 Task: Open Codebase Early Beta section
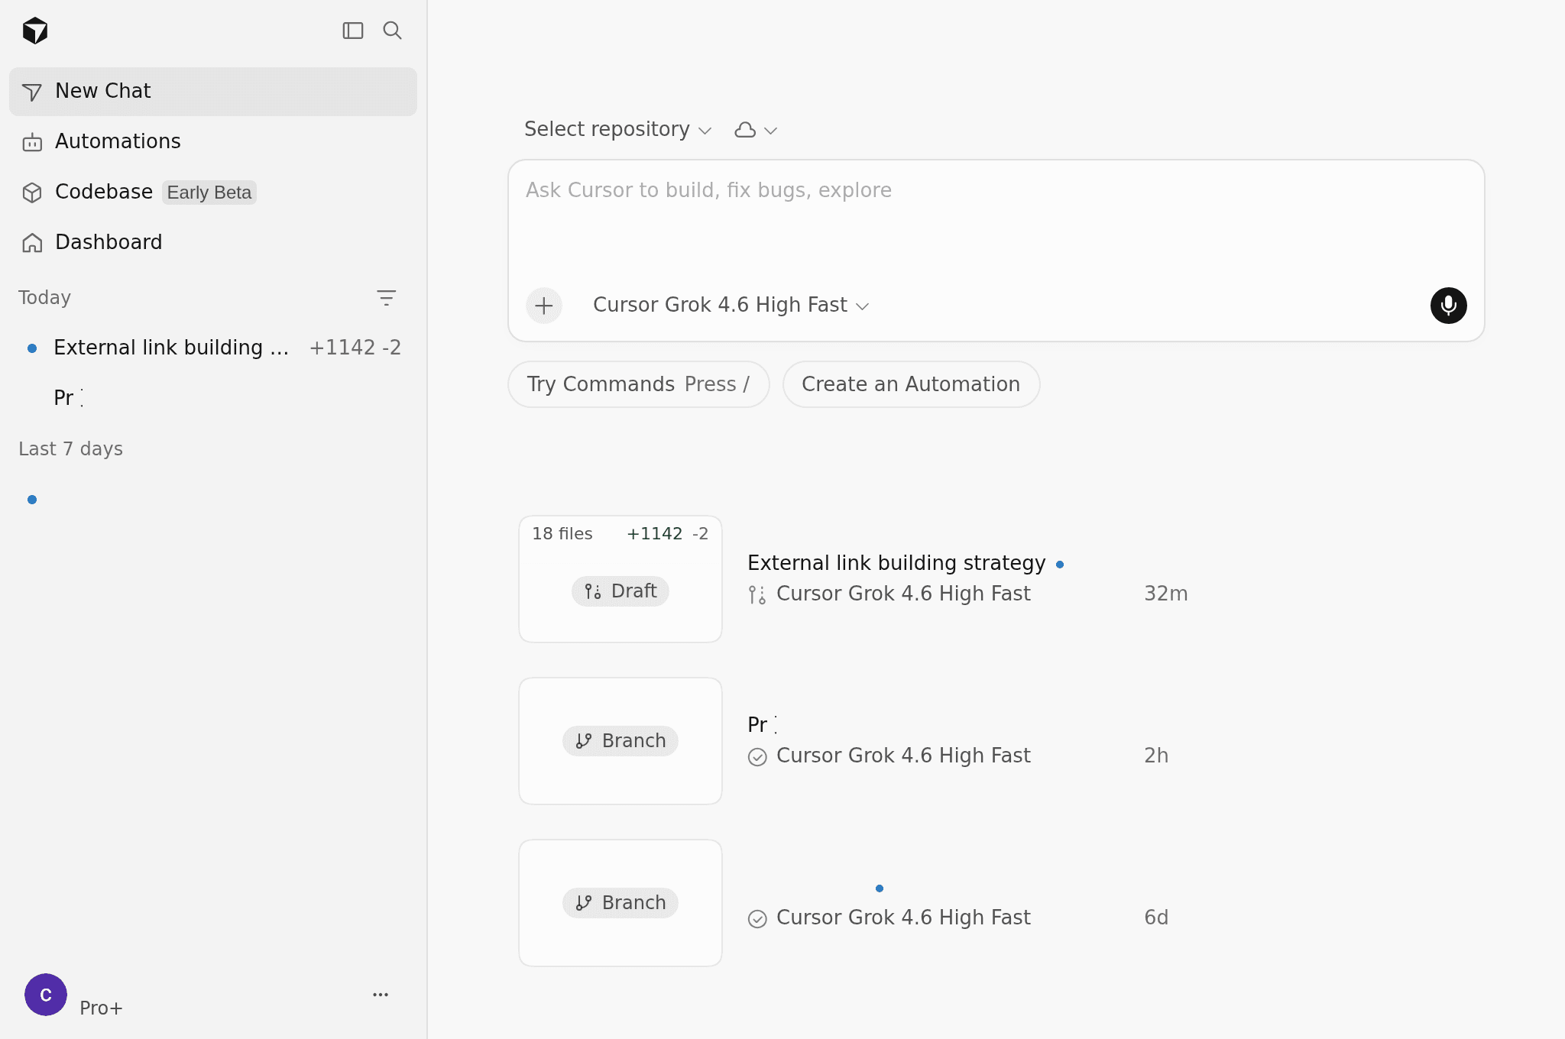click(213, 192)
